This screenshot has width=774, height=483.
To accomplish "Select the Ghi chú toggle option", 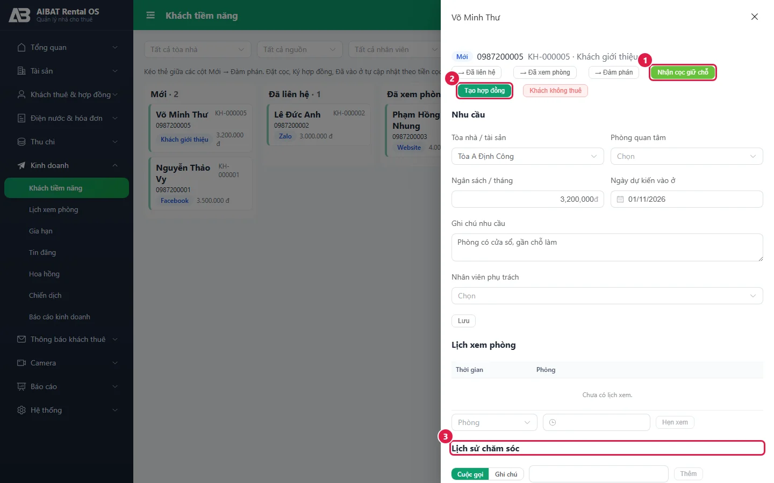I will point(506,474).
